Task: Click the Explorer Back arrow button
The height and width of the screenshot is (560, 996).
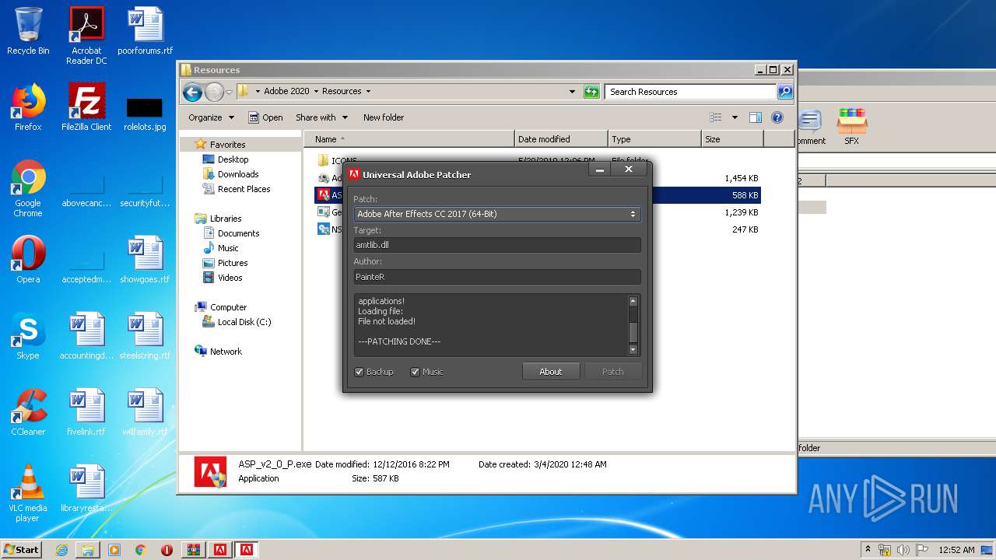Action: click(192, 92)
